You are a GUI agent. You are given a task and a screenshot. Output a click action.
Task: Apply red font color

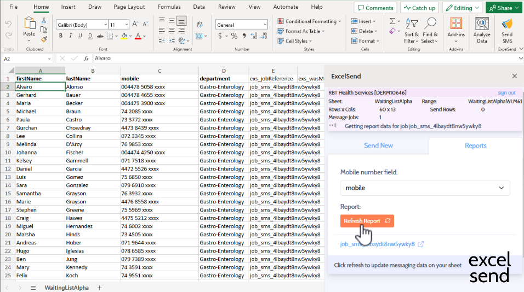[138, 36]
